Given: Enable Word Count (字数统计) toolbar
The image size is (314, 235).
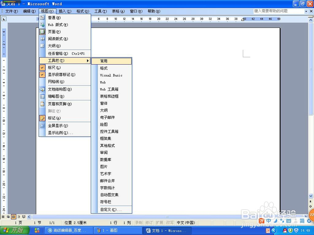Looking at the screenshot, I should coord(111,188).
